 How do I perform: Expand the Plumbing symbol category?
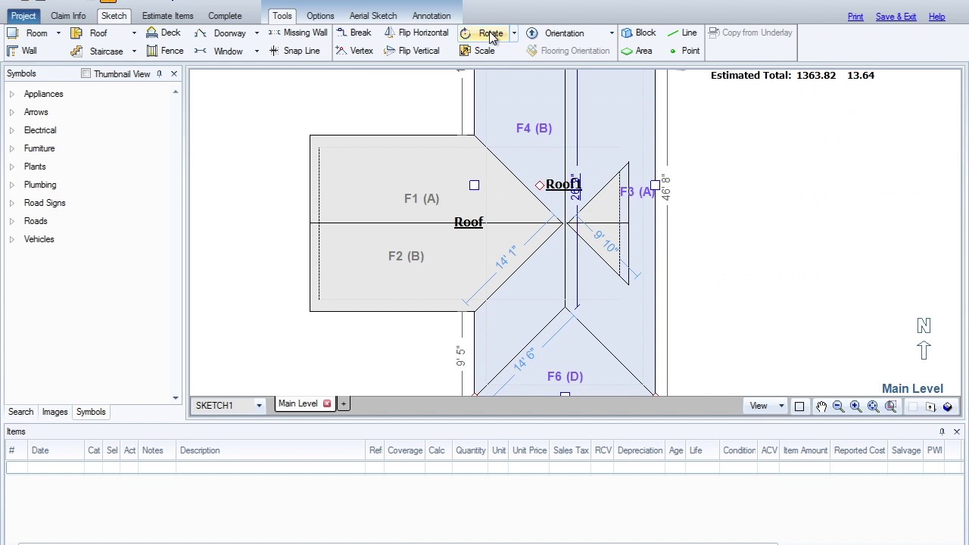(x=12, y=185)
